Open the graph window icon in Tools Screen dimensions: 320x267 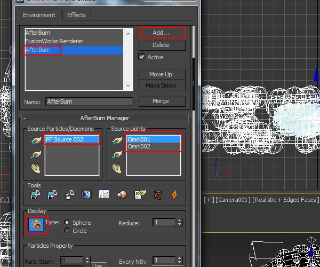[104, 194]
